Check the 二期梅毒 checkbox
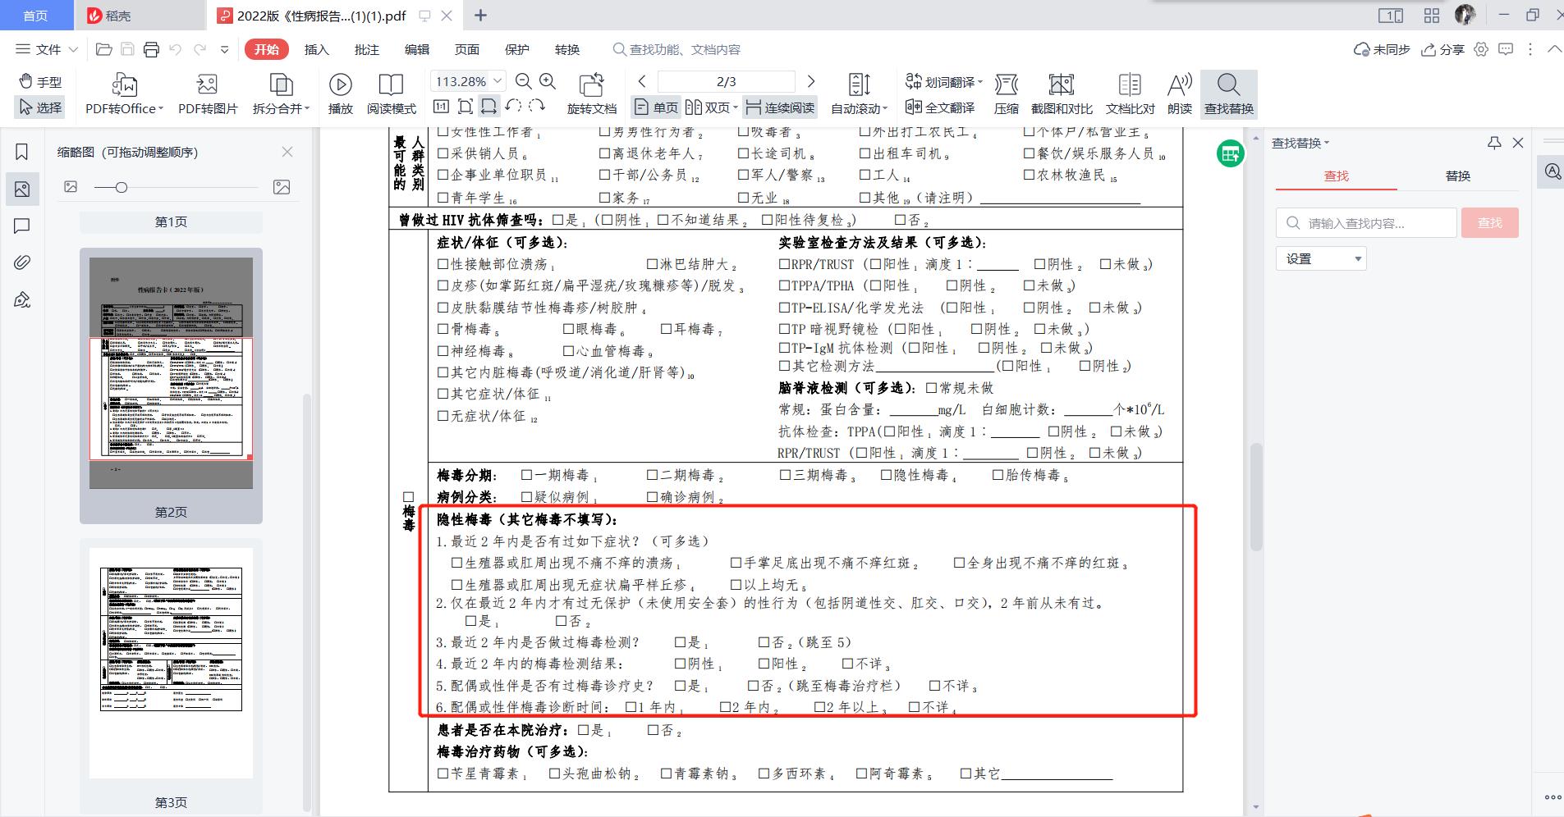This screenshot has width=1564, height=817. click(x=652, y=475)
